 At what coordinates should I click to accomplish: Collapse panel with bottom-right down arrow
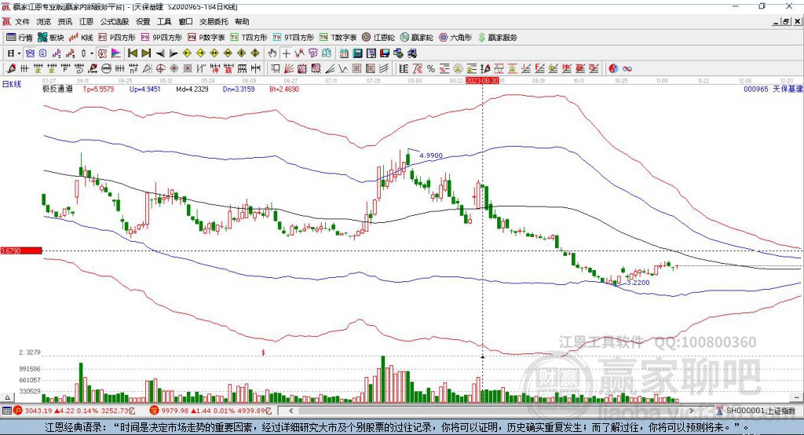click(x=796, y=397)
